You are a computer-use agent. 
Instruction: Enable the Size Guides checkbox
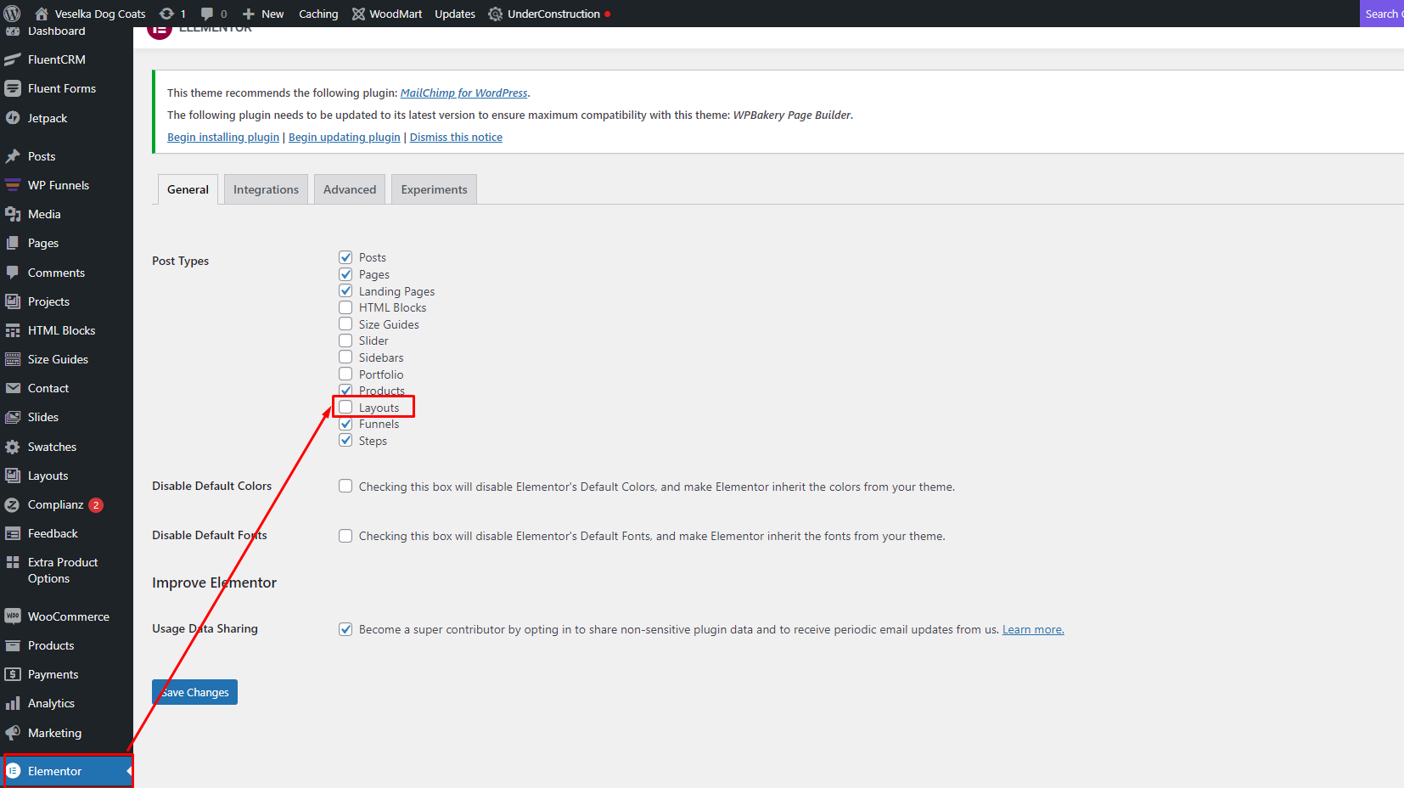[345, 324]
